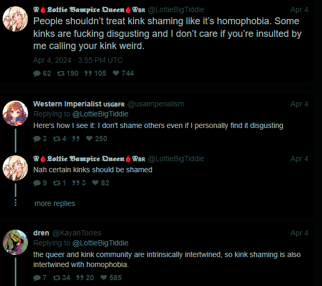Click the heart icon with 82 likes
322x286 pixels.
[x=96, y=183]
